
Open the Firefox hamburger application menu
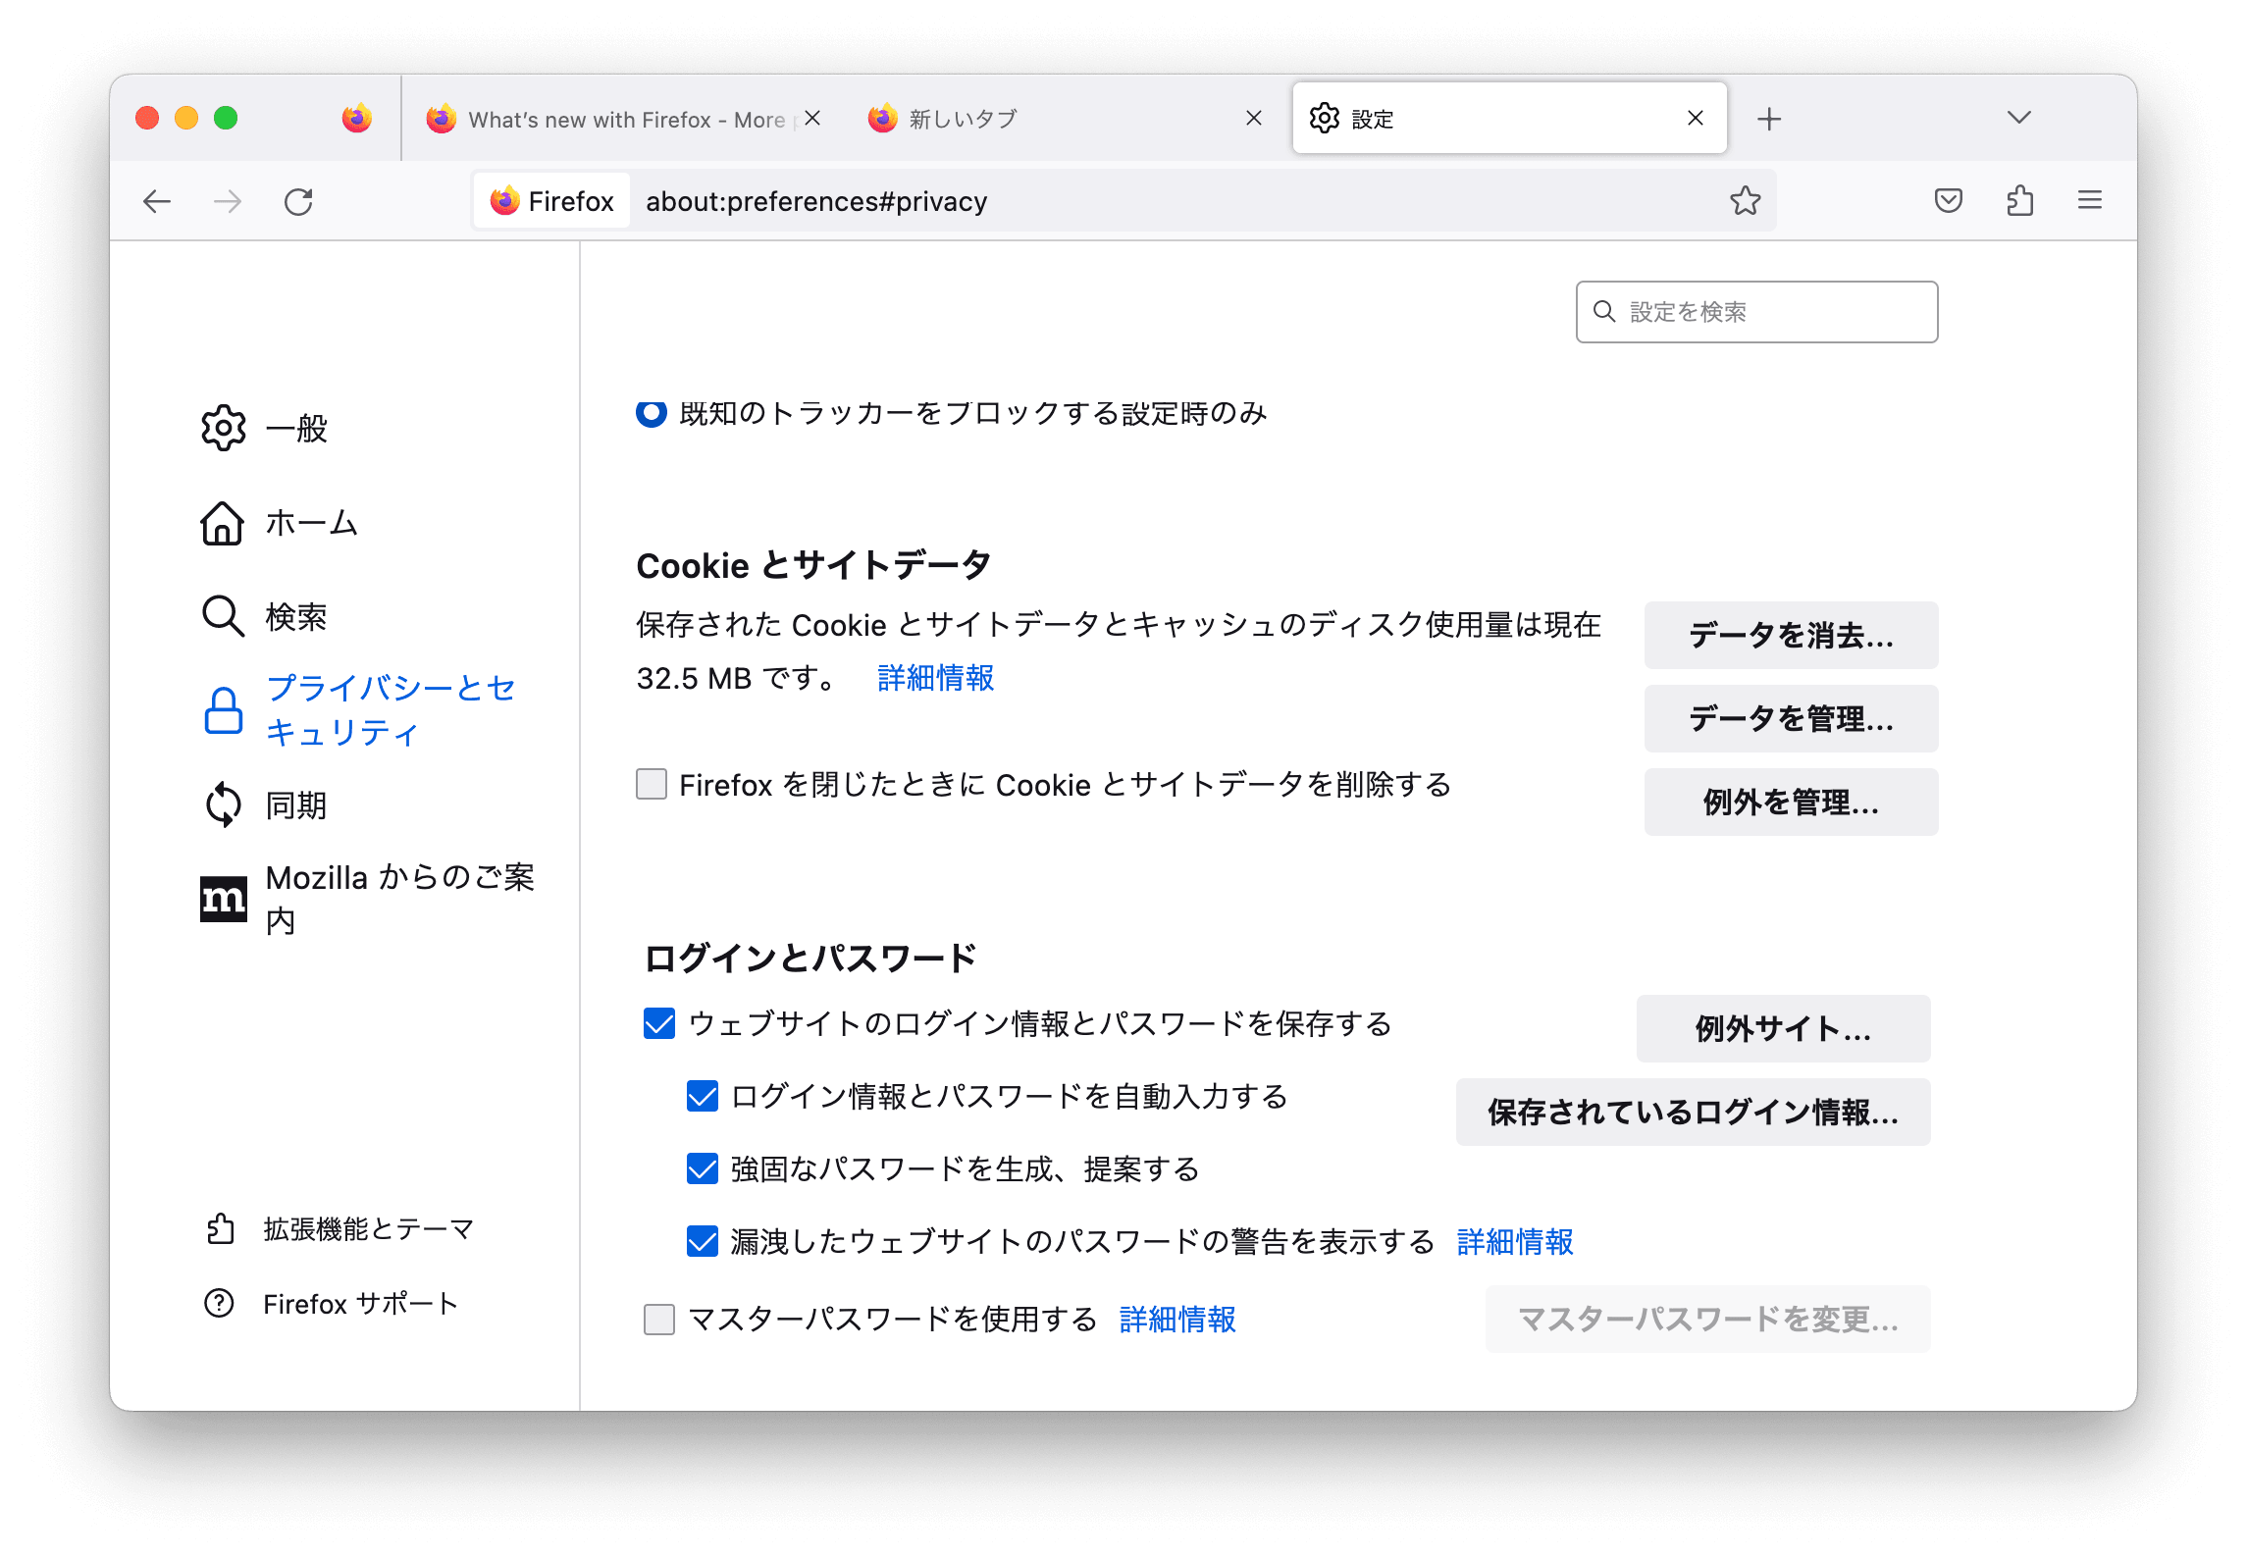click(x=2090, y=201)
